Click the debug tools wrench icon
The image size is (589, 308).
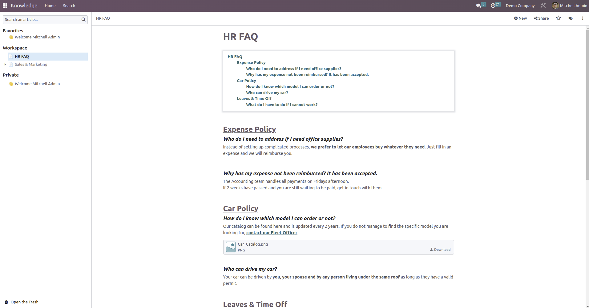point(543,6)
